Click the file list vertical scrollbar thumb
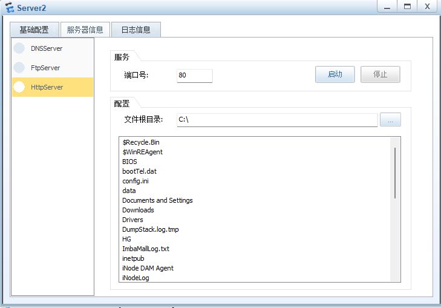This screenshot has width=441, height=308. click(395, 173)
